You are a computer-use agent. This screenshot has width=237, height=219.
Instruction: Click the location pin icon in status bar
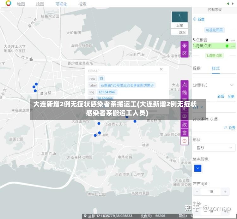tap(85, 216)
